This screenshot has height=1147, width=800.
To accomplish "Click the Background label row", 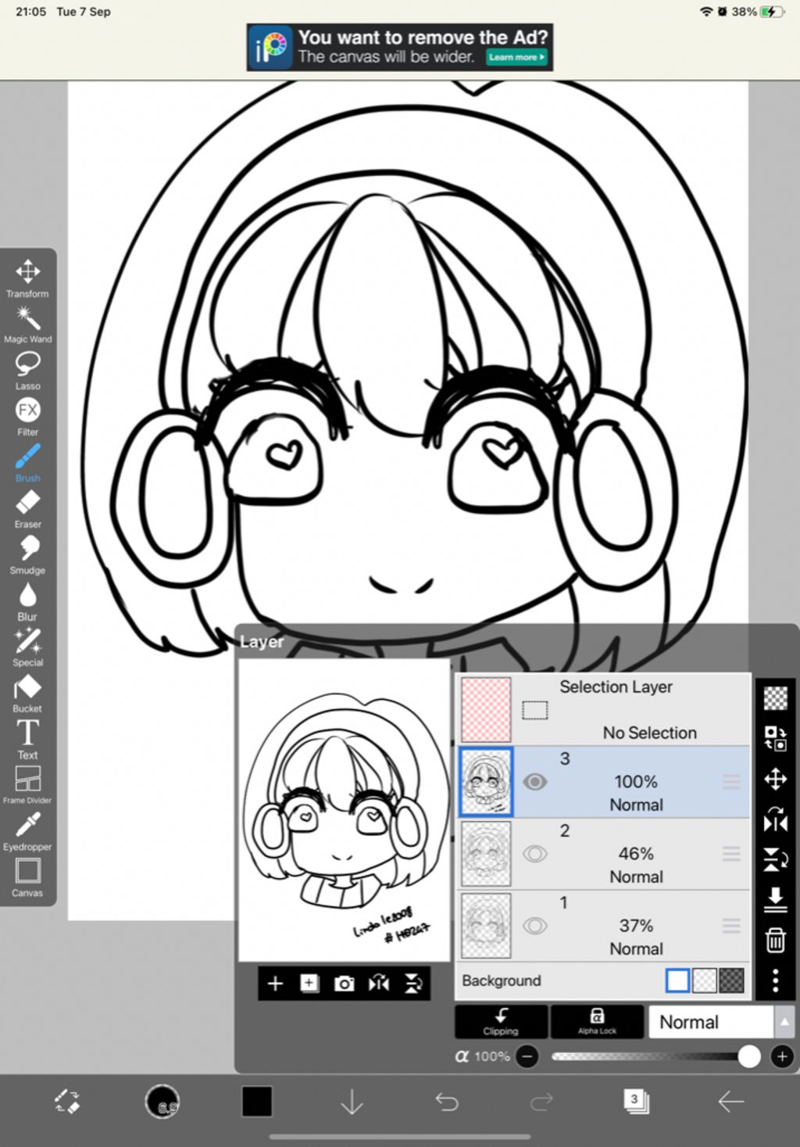I will [x=603, y=980].
